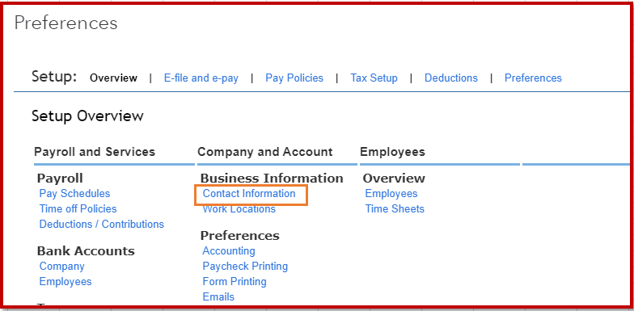Click the Business Information heading
The height and width of the screenshot is (311, 634).
[x=272, y=178]
